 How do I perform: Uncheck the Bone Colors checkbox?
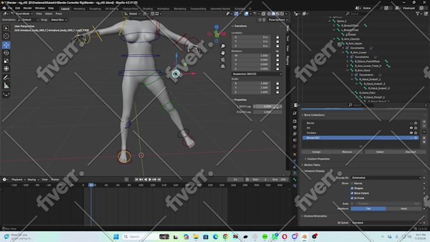click(352, 193)
